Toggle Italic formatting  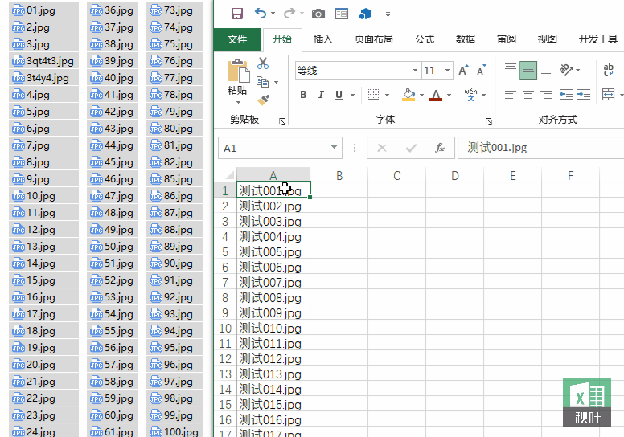tap(321, 95)
